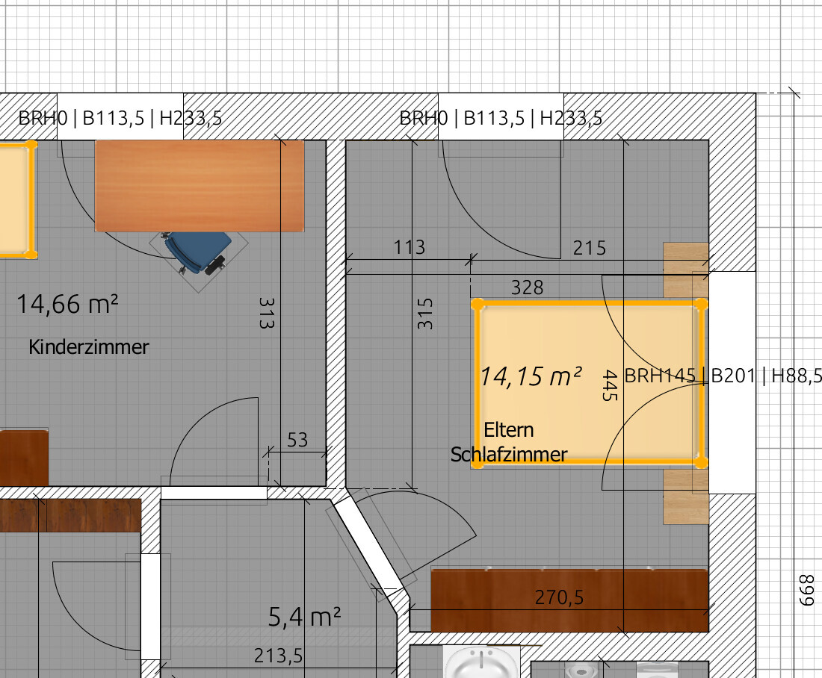Select the BRH145 | B201 | H88,5 window label
The height and width of the screenshot is (678, 822).
coord(722,376)
